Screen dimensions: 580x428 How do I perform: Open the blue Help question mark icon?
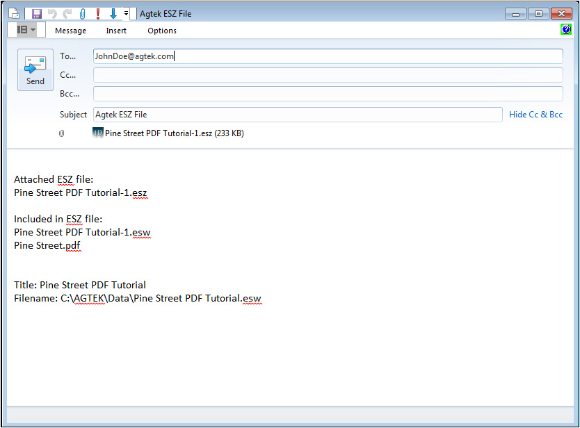[x=566, y=30]
